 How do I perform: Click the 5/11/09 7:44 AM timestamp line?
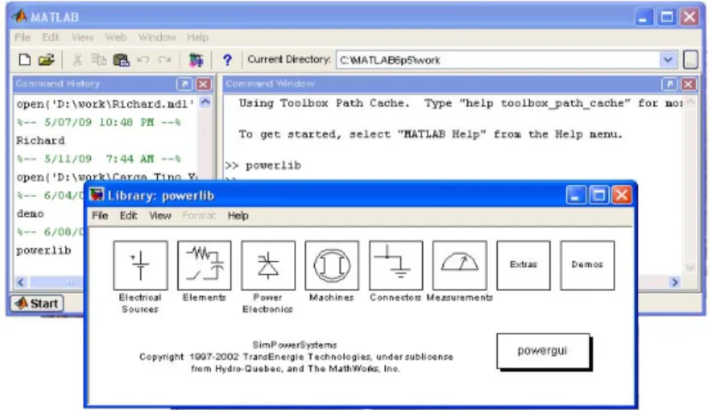pyautogui.click(x=99, y=159)
